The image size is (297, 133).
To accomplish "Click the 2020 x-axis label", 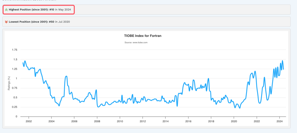I will pyautogui.click(x=234, y=121).
